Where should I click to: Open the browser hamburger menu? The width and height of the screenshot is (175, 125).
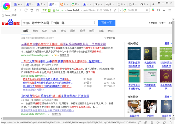[x=170, y=10]
